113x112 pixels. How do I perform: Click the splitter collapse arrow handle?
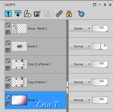click(67, 87)
